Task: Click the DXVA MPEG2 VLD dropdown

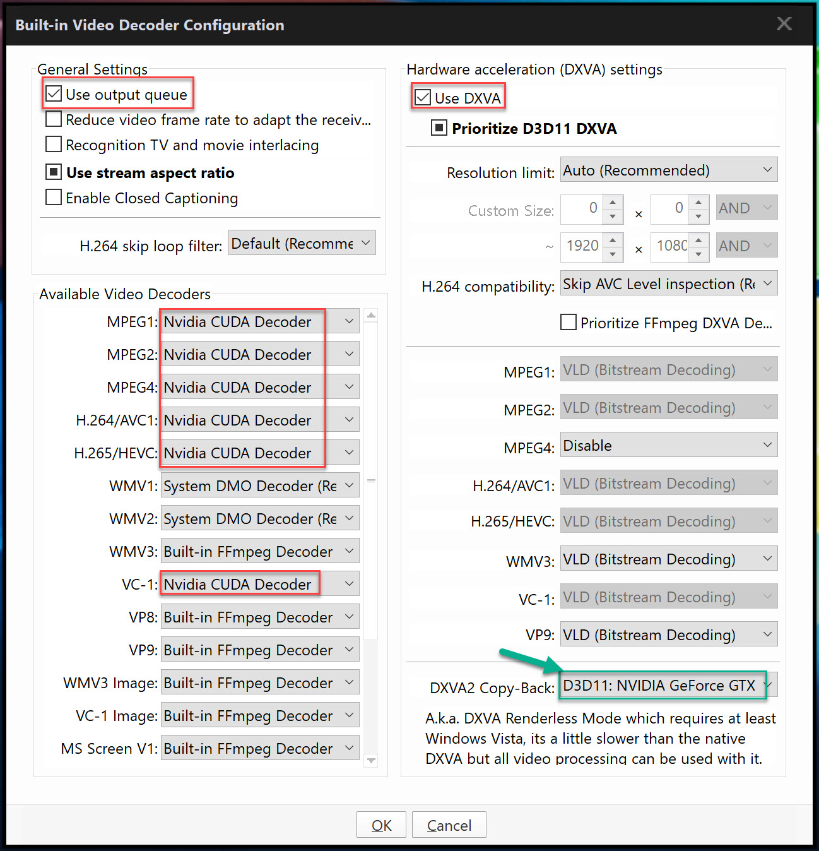Action: pos(669,407)
